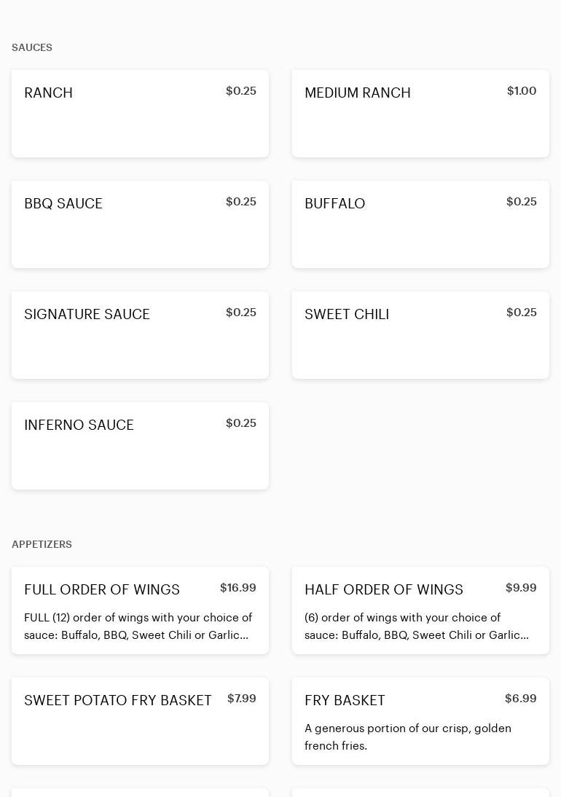
Task: Click the $16.99 full wings price
Action: pos(238,588)
